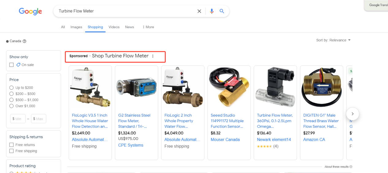Visit the Newark element14 seller link

click(274, 140)
